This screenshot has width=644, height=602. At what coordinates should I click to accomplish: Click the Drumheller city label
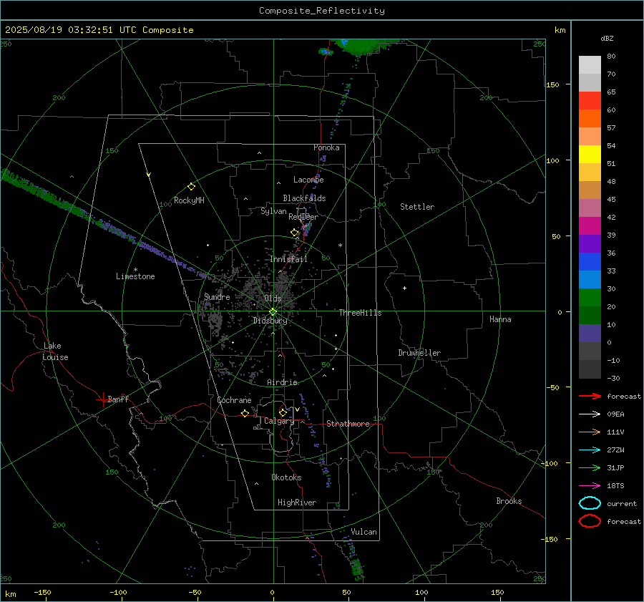click(419, 353)
